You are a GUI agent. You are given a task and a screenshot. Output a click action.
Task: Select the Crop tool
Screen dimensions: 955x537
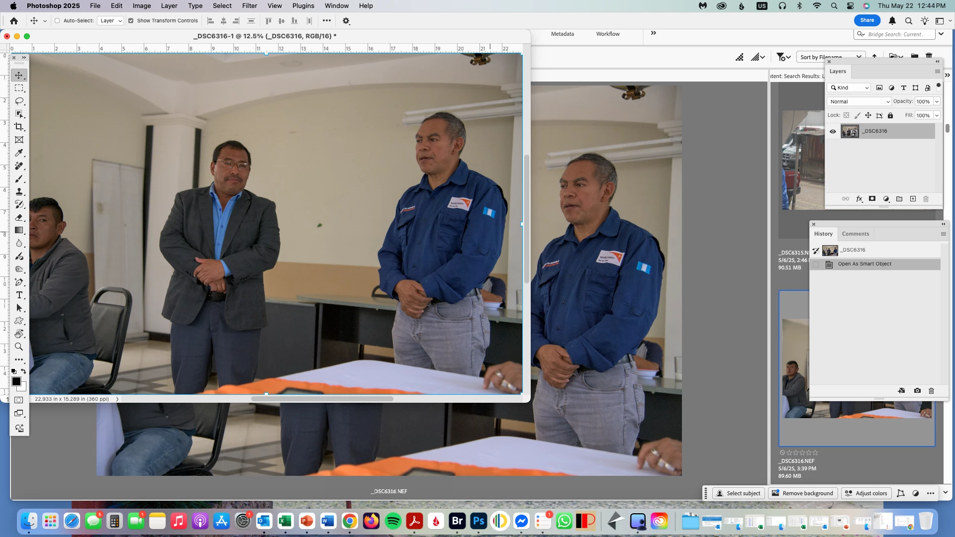19,127
